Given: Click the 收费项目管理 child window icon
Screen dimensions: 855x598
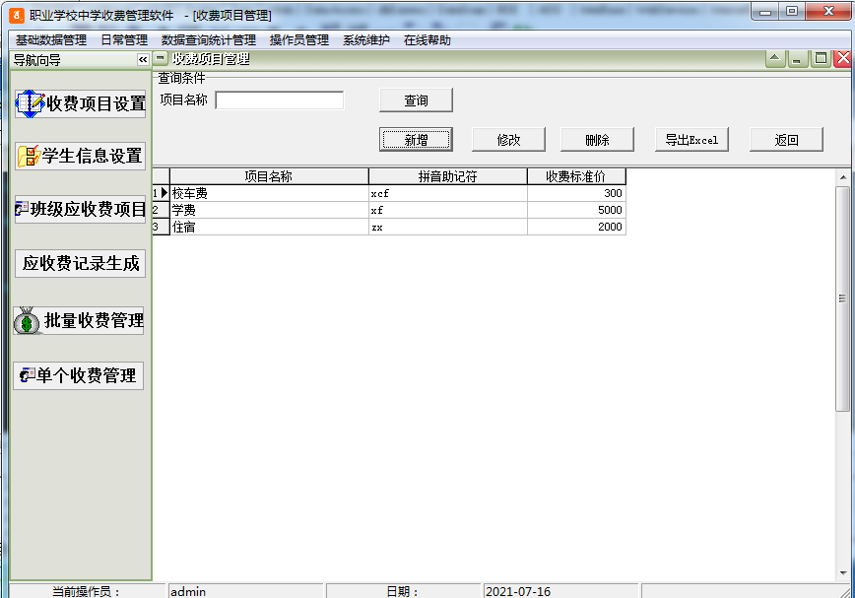Looking at the screenshot, I should pos(159,58).
